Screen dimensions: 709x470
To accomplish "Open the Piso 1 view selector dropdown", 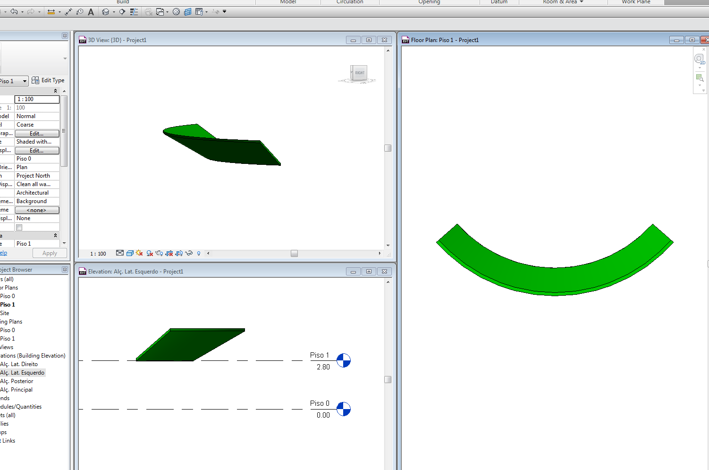I will 25,81.
